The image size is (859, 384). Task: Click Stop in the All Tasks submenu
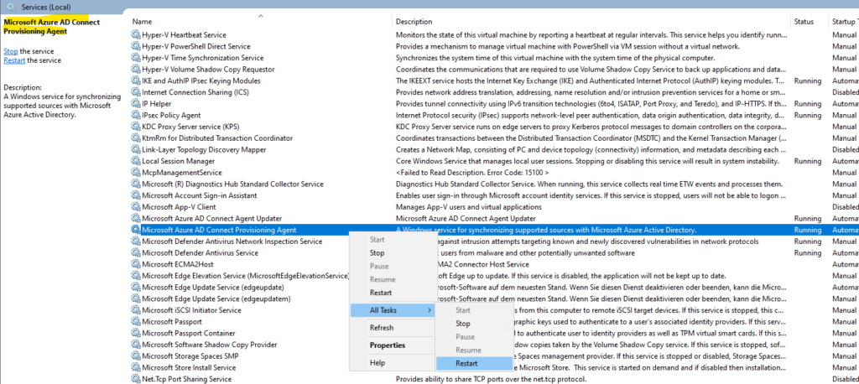pyautogui.click(x=475, y=324)
